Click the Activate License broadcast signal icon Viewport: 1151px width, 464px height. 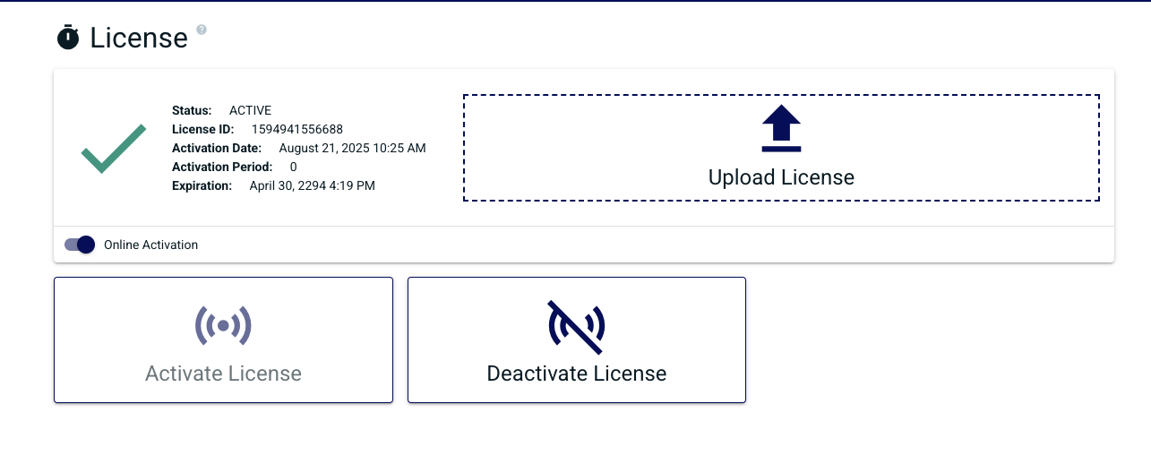(223, 326)
